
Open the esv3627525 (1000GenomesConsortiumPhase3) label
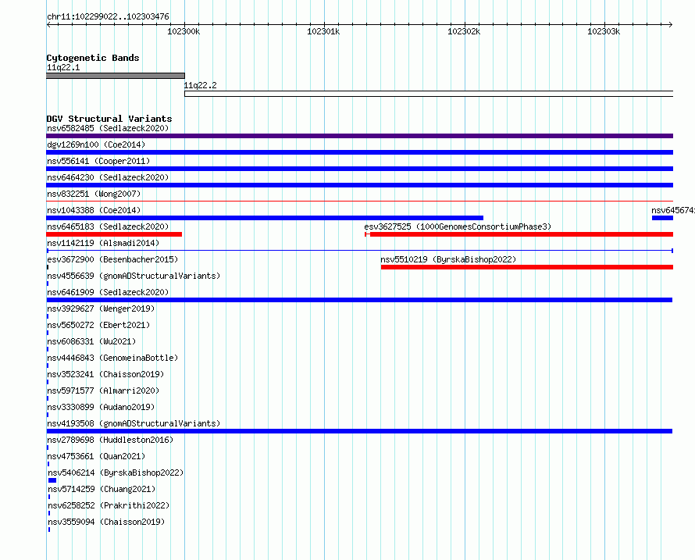(x=458, y=226)
